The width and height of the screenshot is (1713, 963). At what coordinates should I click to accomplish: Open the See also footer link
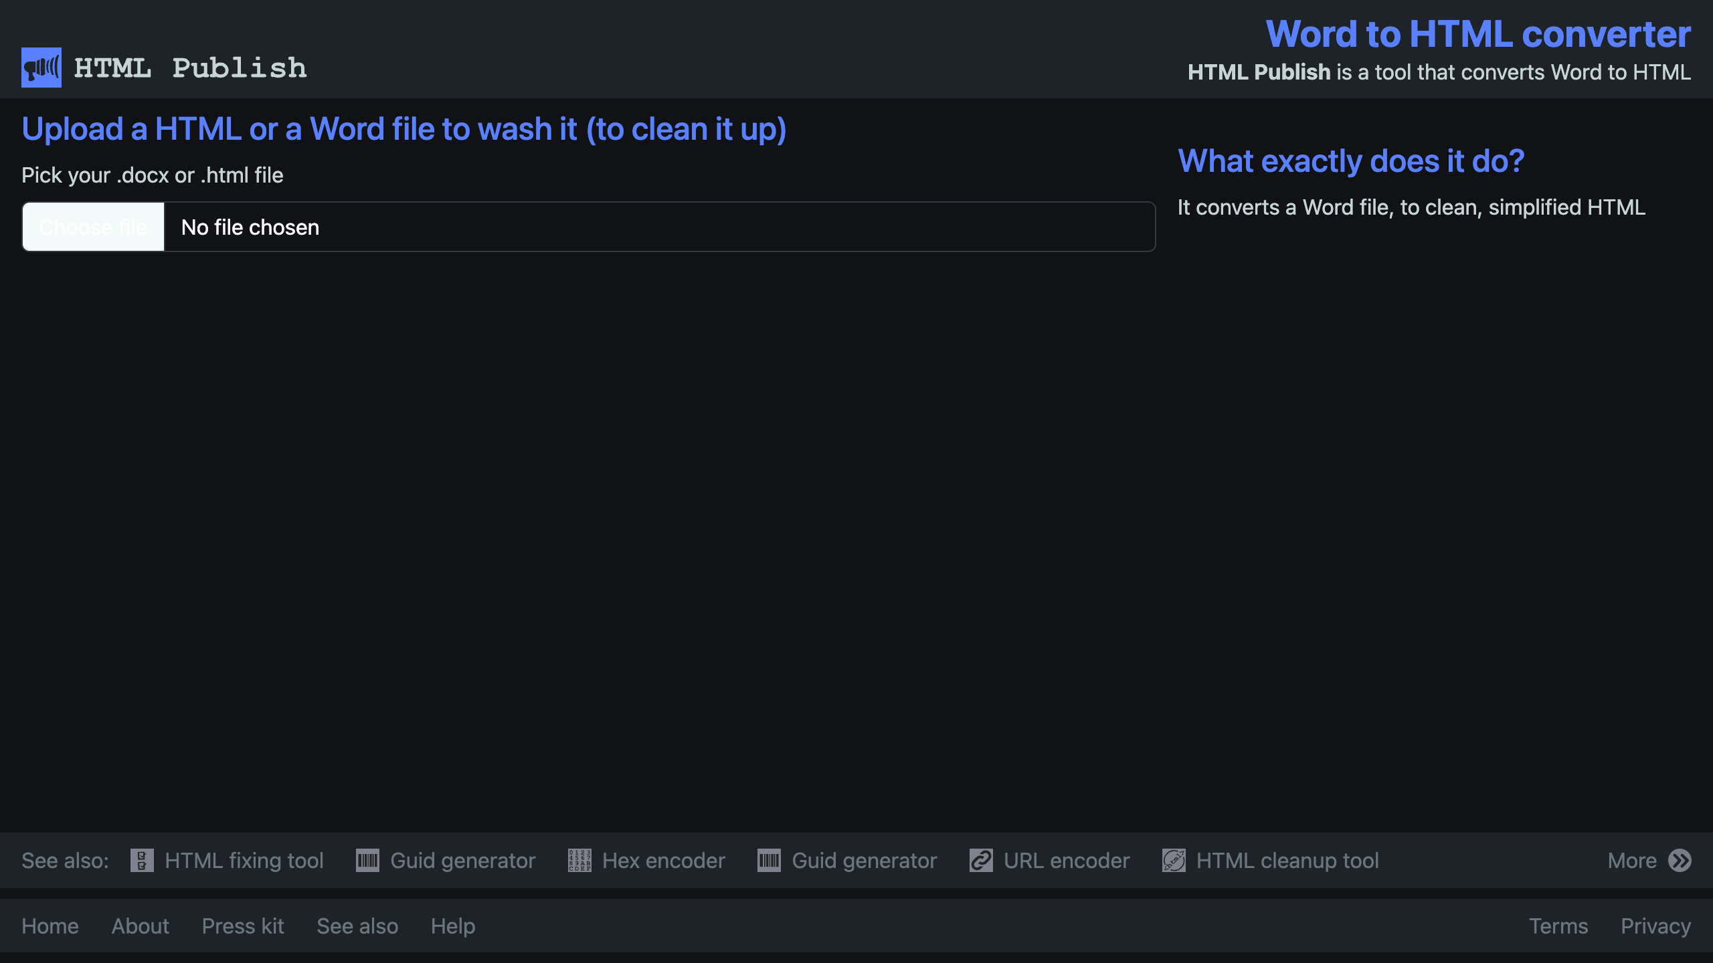click(x=357, y=926)
